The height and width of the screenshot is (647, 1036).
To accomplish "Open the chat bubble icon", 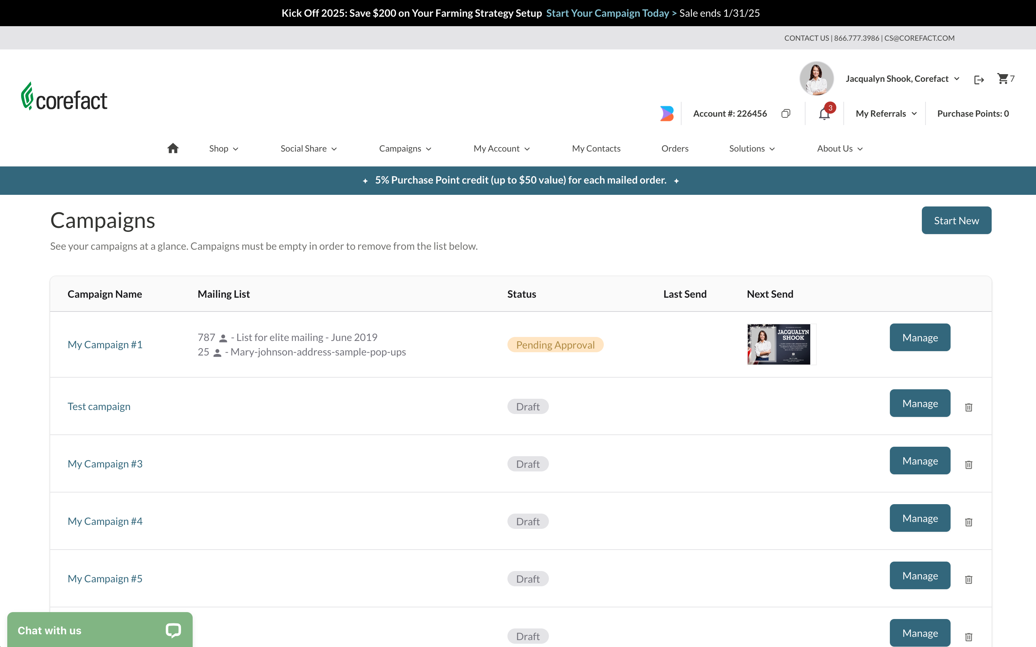I will pyautogui.click(x=173, y=630).
